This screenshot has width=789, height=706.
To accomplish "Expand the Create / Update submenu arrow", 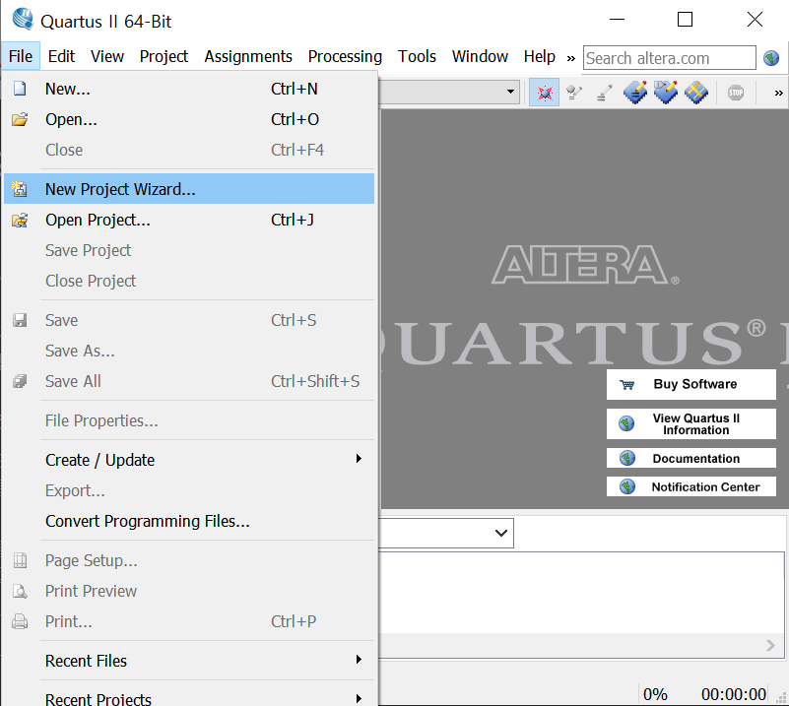I will pyautogui.click(x=359, y=458).
